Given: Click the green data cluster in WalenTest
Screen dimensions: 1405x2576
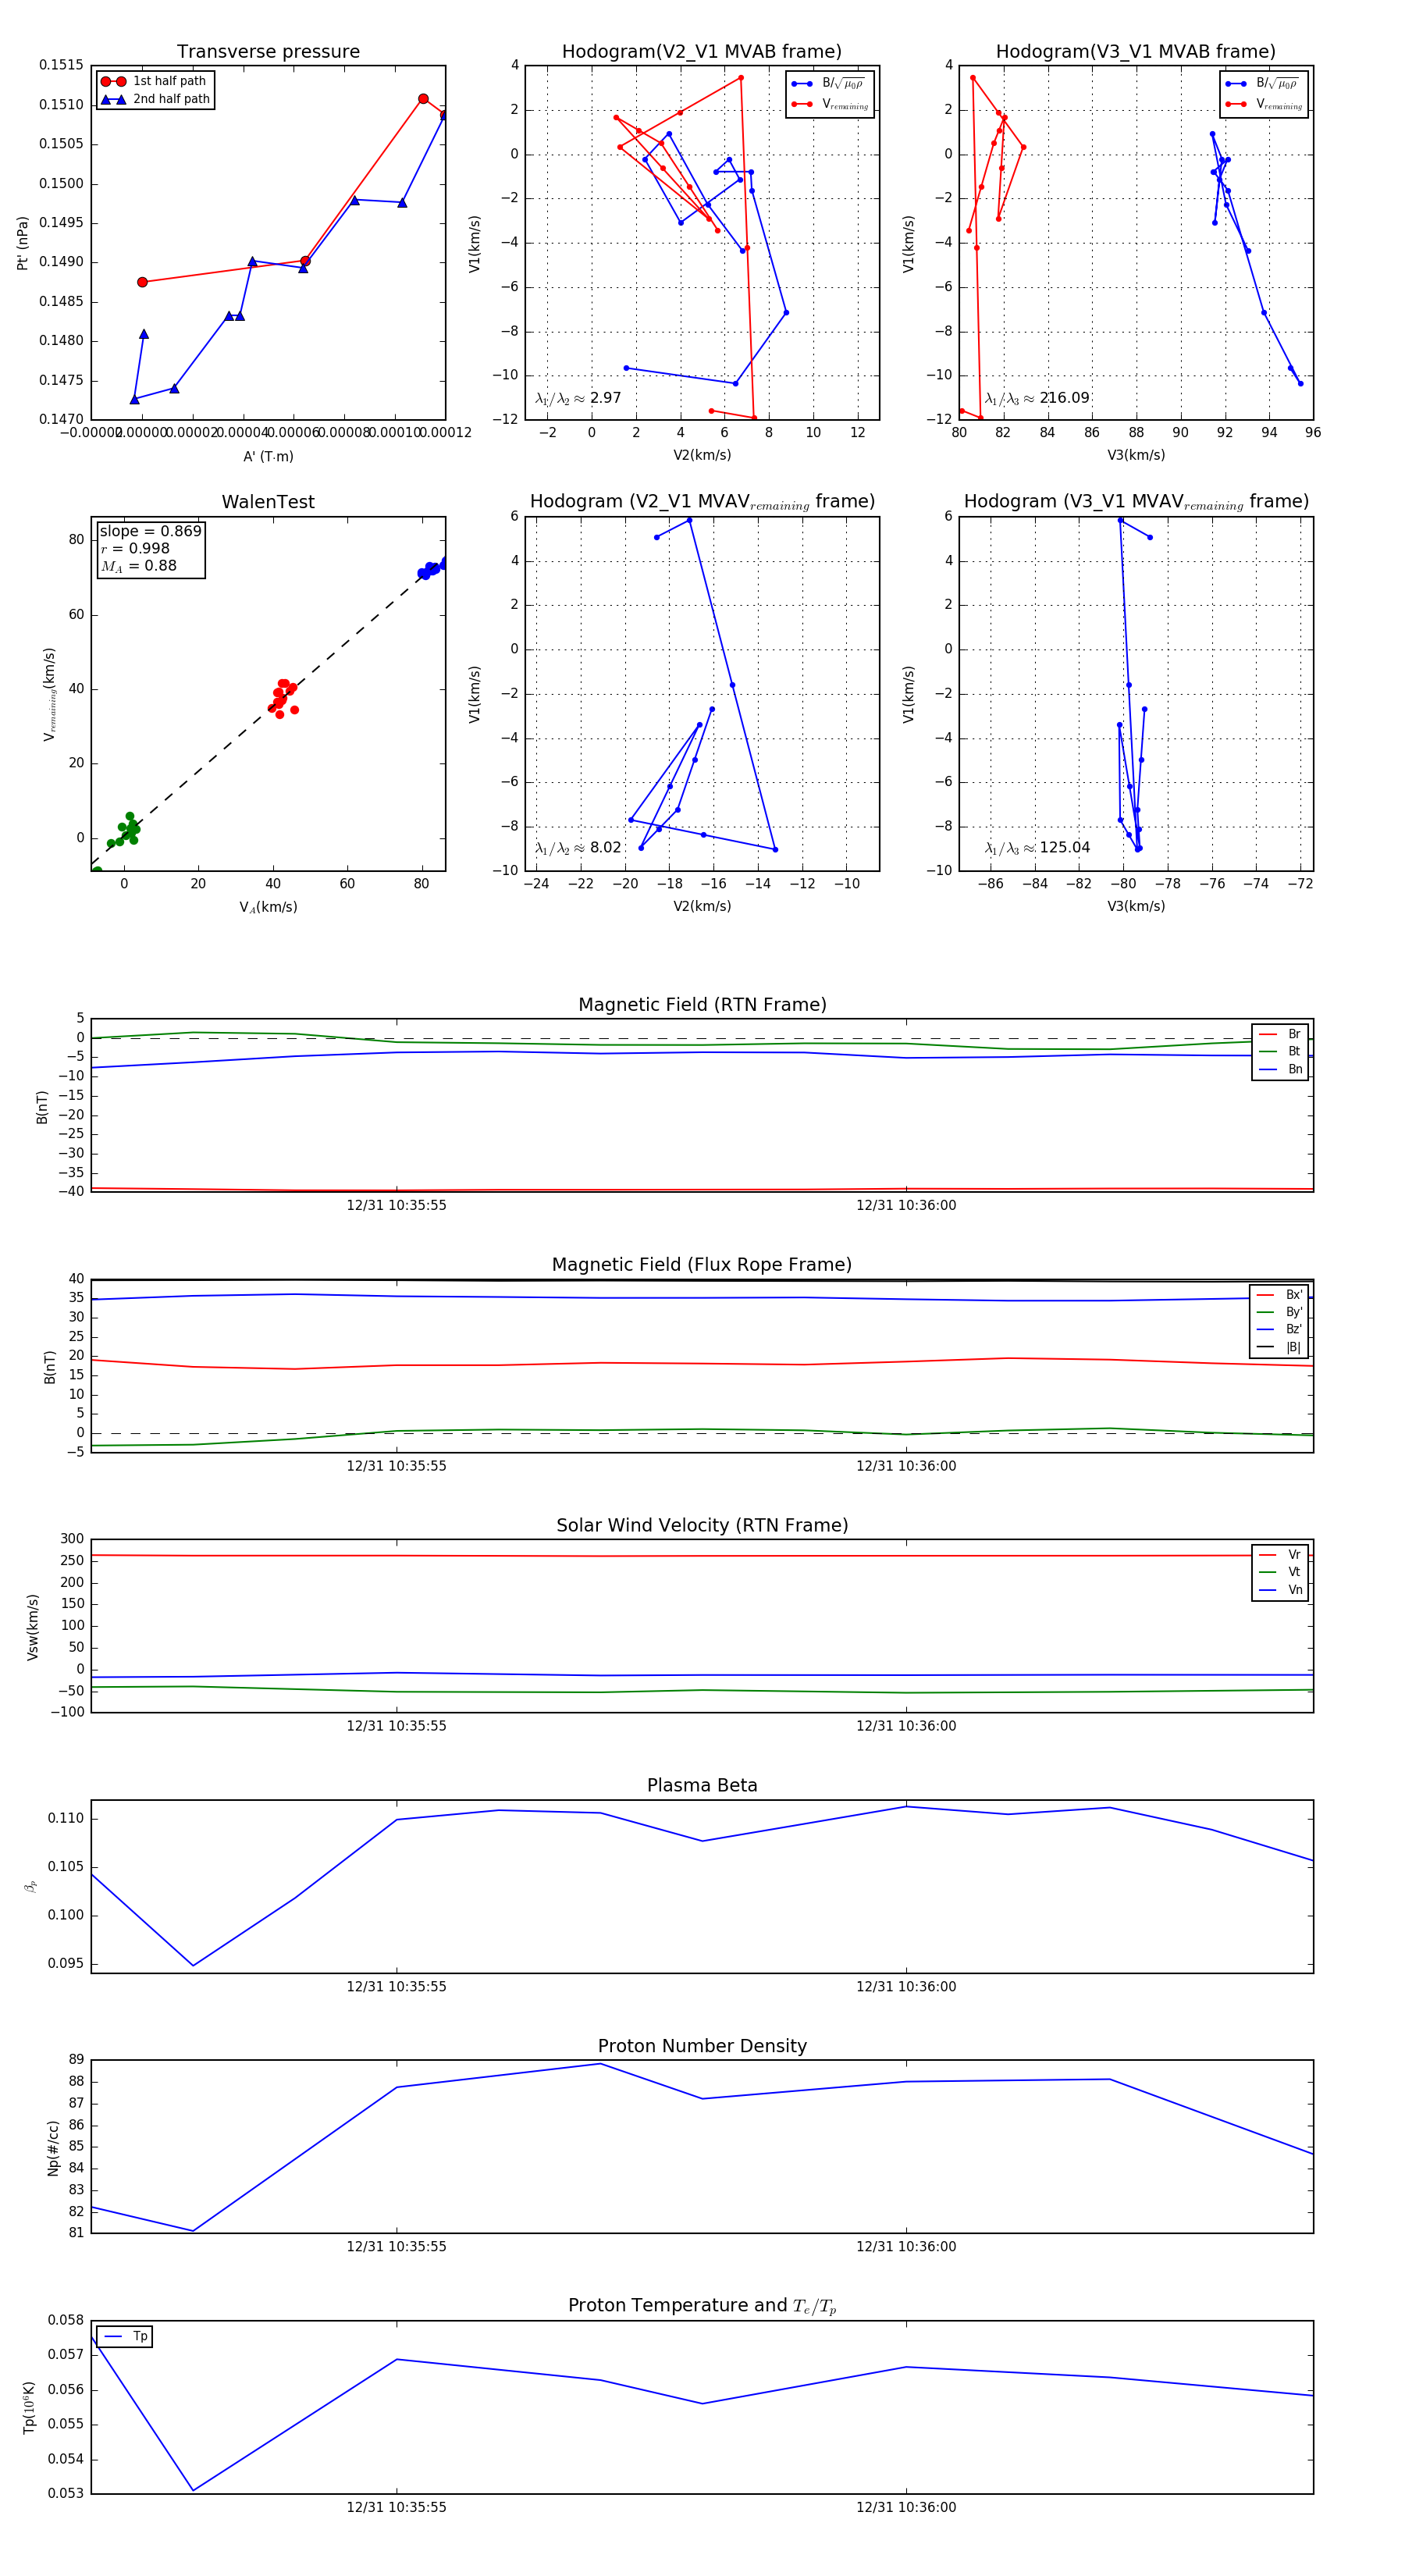Looking at the screenshot, I should pos(126,830).
